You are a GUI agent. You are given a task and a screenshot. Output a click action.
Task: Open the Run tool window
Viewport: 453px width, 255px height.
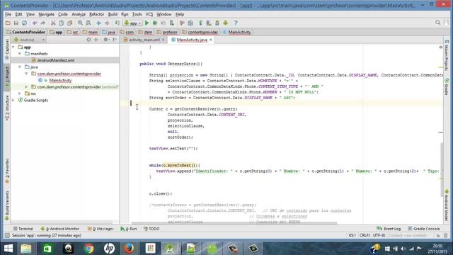click(x=129, y=229)
